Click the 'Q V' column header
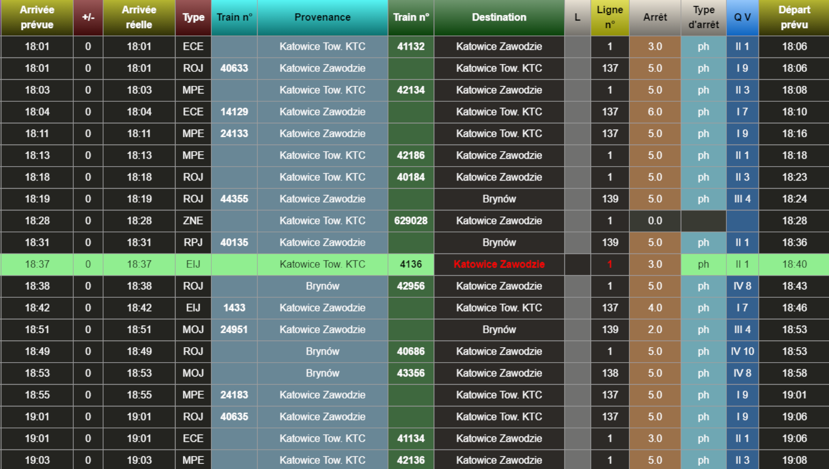Viewport: 829px width, 469px height. pyautogui.click(x=742, y=17)
